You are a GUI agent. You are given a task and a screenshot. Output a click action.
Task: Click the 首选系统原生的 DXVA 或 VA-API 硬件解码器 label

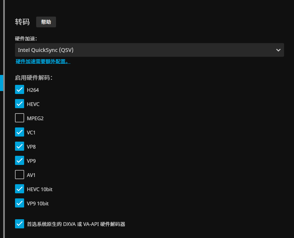(76, 224)
